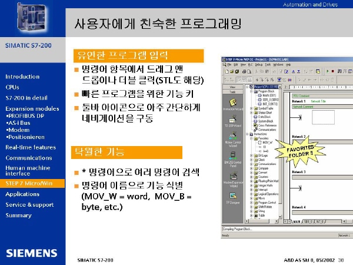Screen dimensions: 353x265
Task: Click the PROFIBUS DP sub-link
Action: tap(25, 116)
